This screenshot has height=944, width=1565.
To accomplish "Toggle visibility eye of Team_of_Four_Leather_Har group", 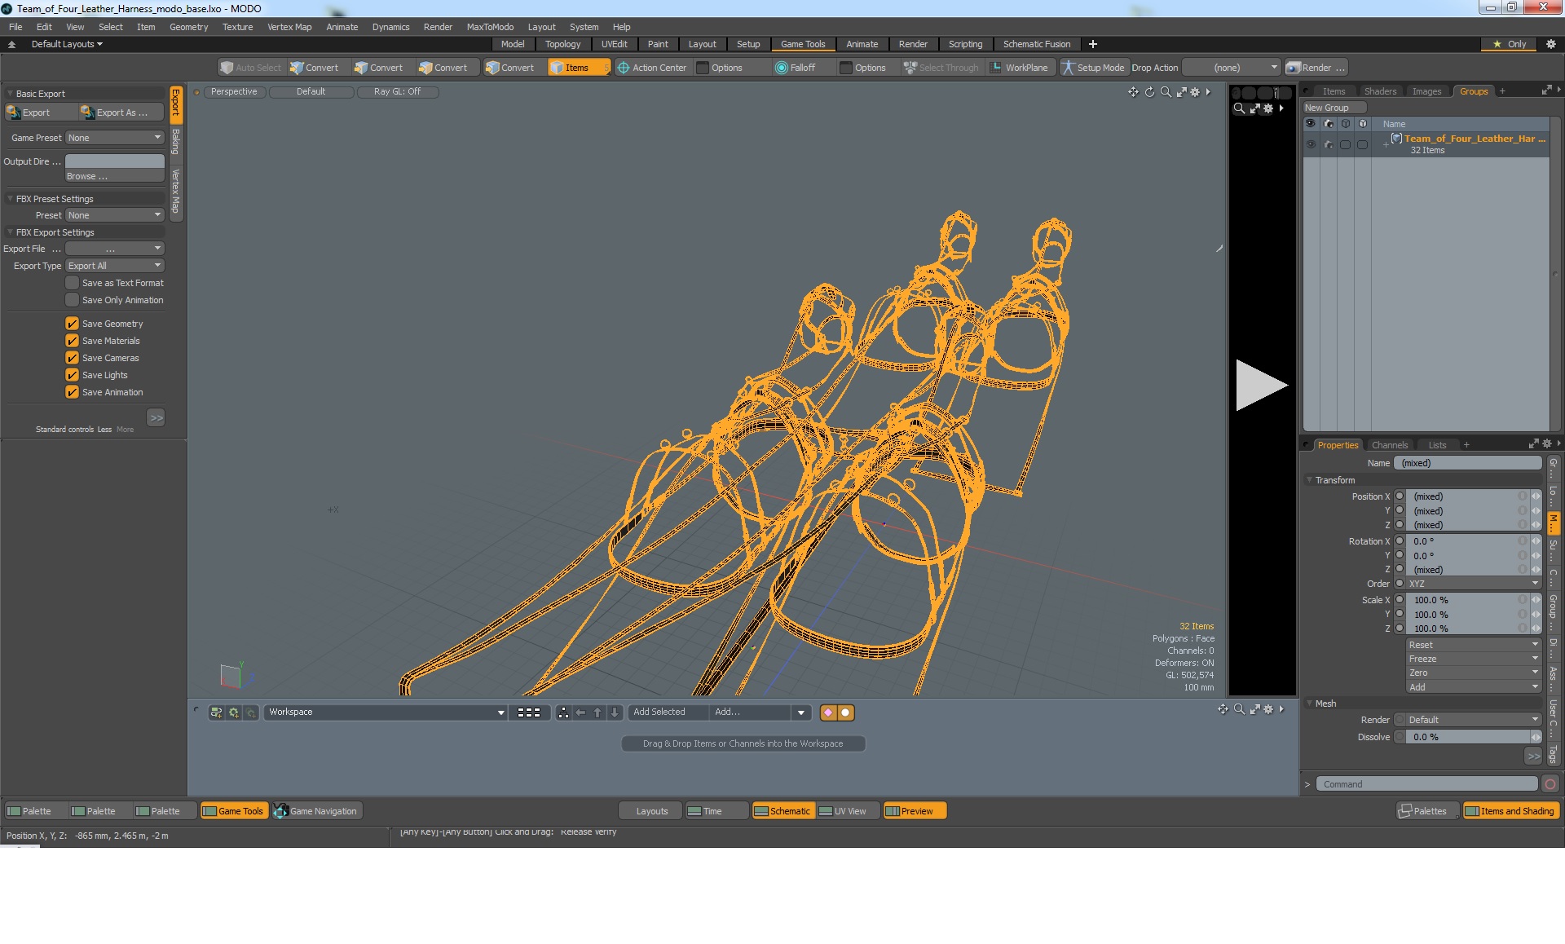I will [1311, 144].
